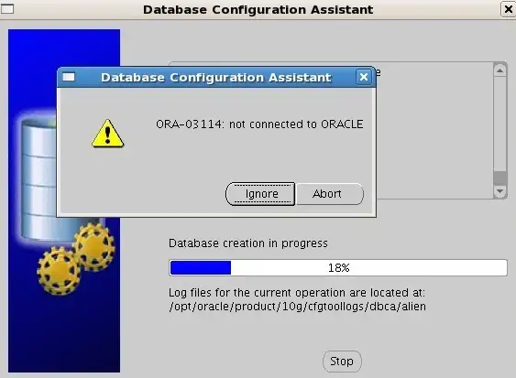Click the scrollbar thumb in the progress list
The width and height of the screenshot is (516, 378).
[x=500, y=178]
